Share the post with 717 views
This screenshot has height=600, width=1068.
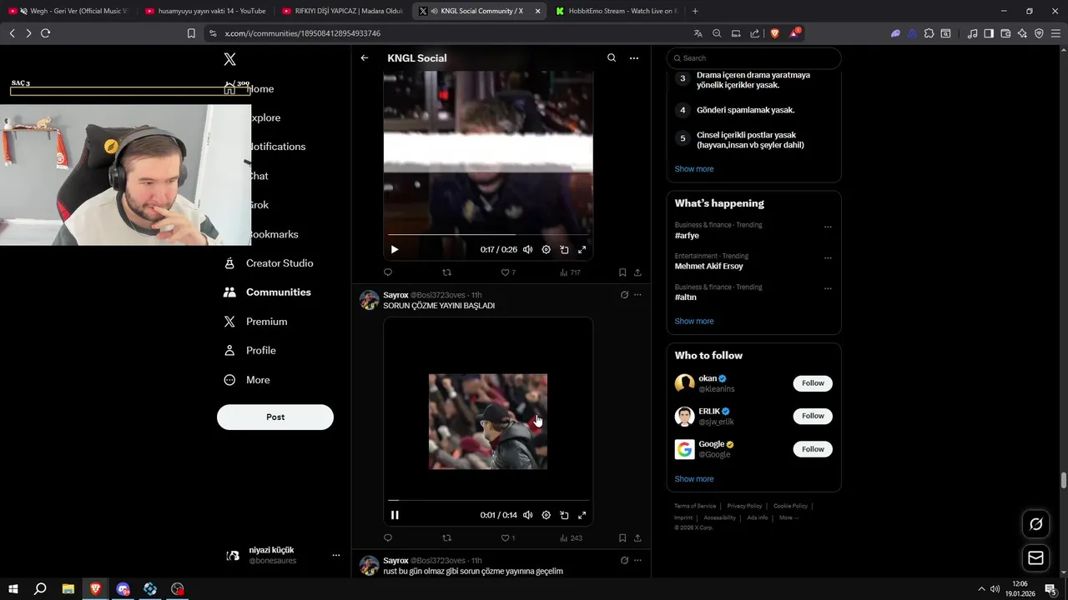click(x=637, y=272)
